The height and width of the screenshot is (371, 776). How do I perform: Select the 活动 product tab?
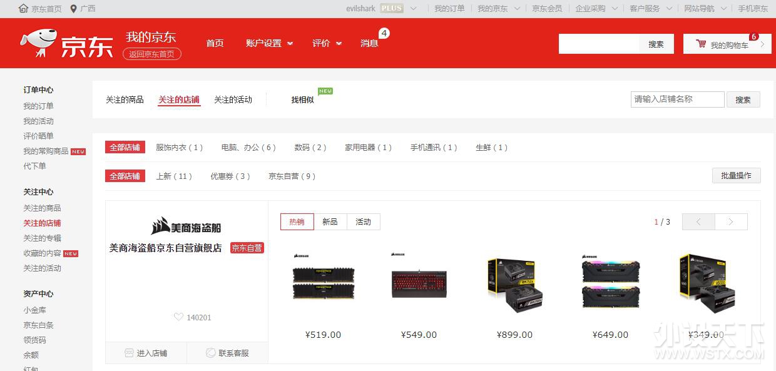pyautogui.click(x=363, y=221)
